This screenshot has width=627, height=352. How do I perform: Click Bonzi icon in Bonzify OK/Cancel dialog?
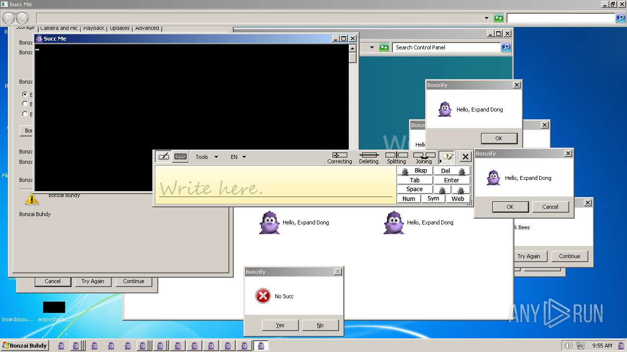493,177
